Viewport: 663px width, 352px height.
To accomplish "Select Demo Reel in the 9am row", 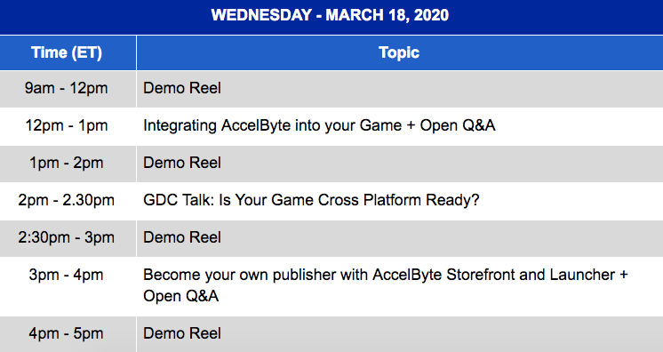I will (x=182, y=88).
